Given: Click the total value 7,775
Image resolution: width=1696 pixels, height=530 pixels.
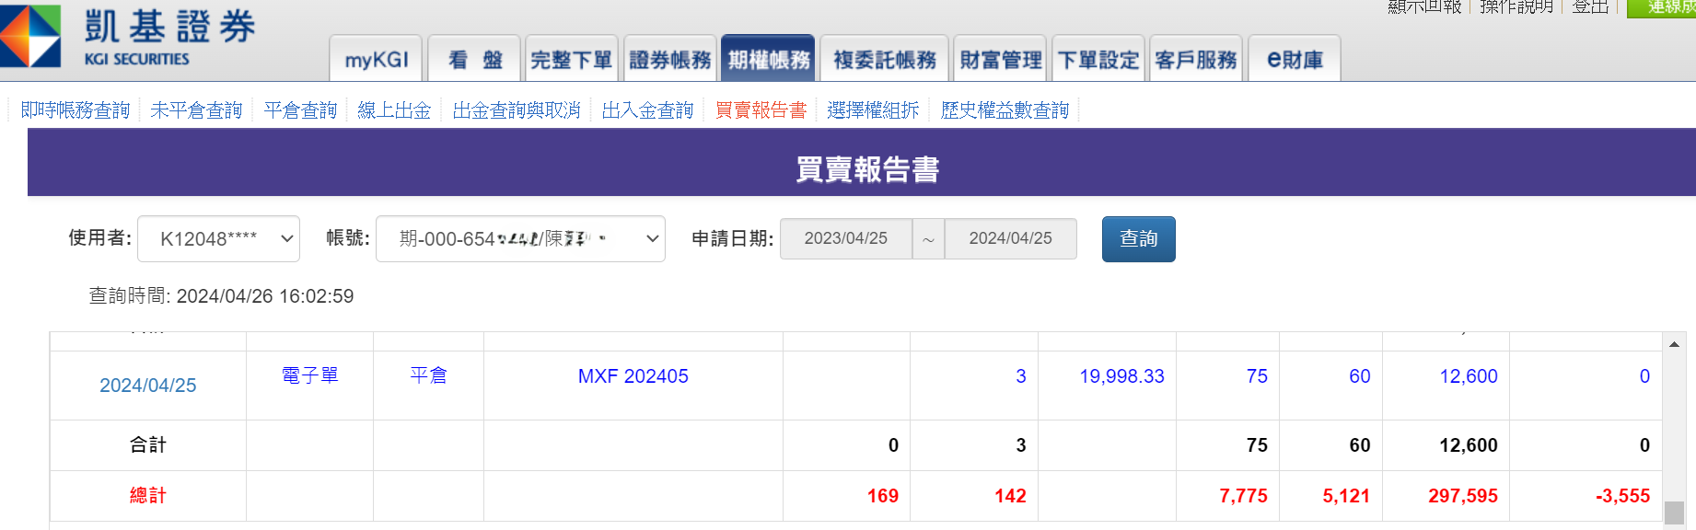Looking at the screenshot, I should (1243, 496).
